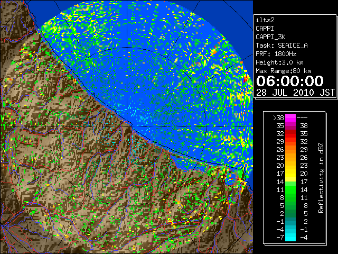Click the '---' legend marker at top
Screen dimensions: 338x254
tap(302, 118)
